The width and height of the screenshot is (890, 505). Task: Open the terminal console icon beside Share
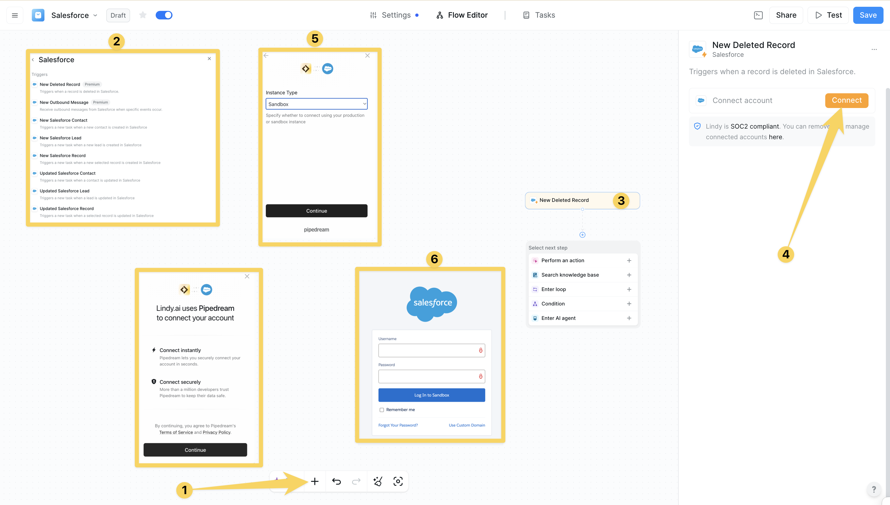[x=758, y=15]
